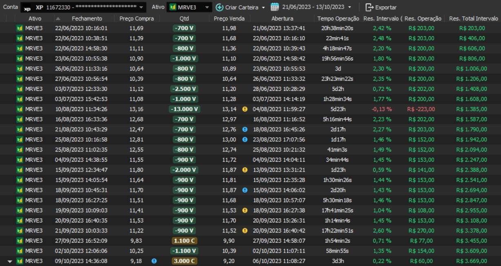Open the date range dropdown arrow
Viewport: 501px width, 266px height.
tap(350, 7)
